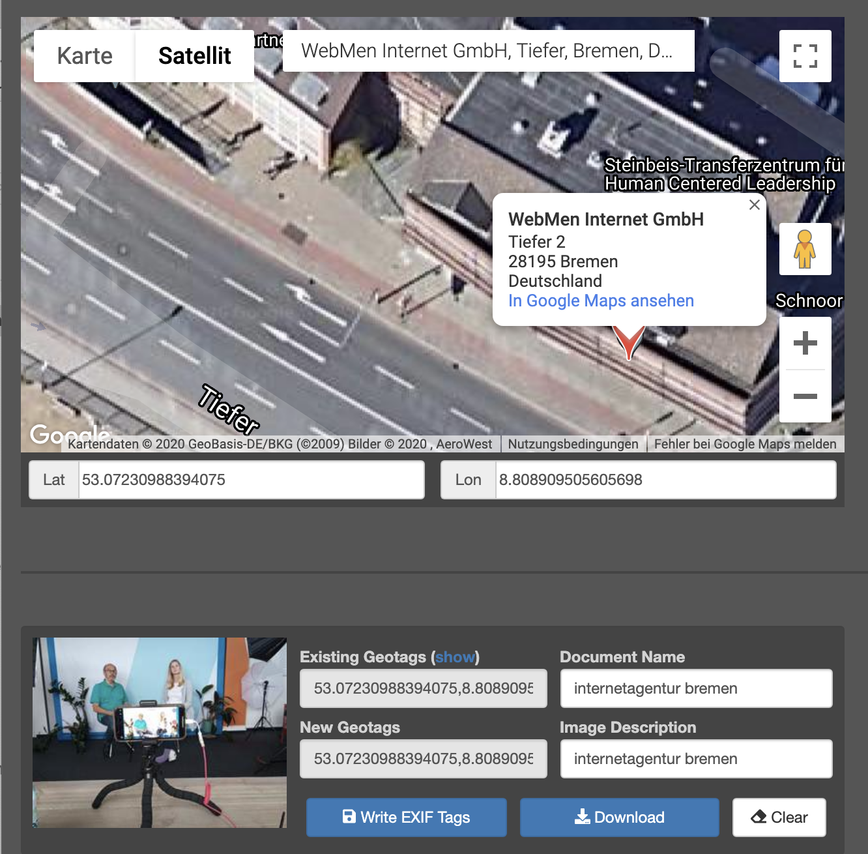
Task: Show existing geotags via 'show' link
Action: pos(455,657)
